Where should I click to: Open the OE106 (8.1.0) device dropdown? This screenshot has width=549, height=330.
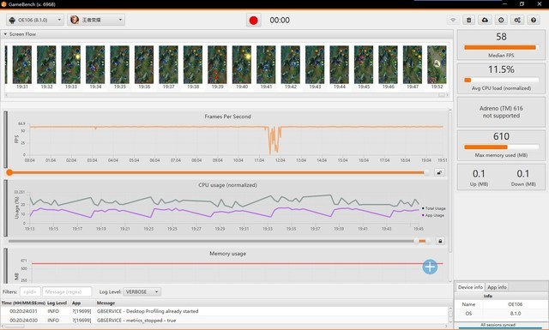point(35,20)
